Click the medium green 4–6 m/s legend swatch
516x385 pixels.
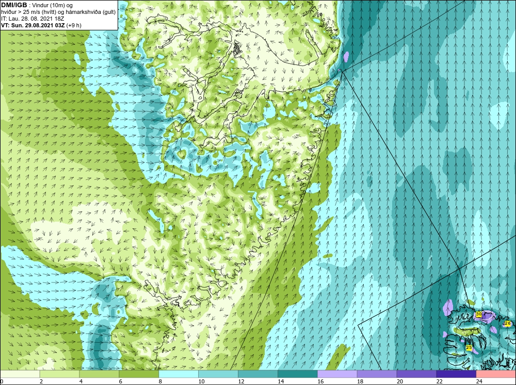click(99, 374)
